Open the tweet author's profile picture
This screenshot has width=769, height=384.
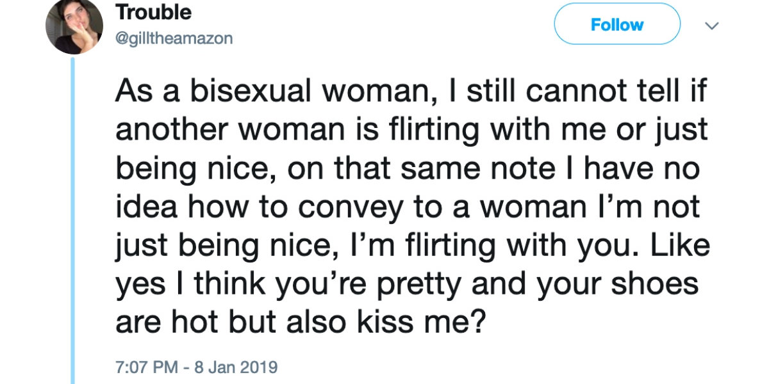coord(74,26)
